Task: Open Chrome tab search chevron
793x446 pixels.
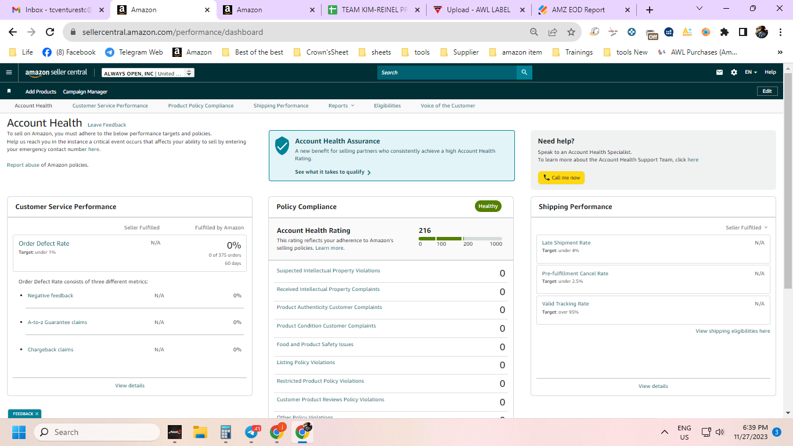Action: 700,9
